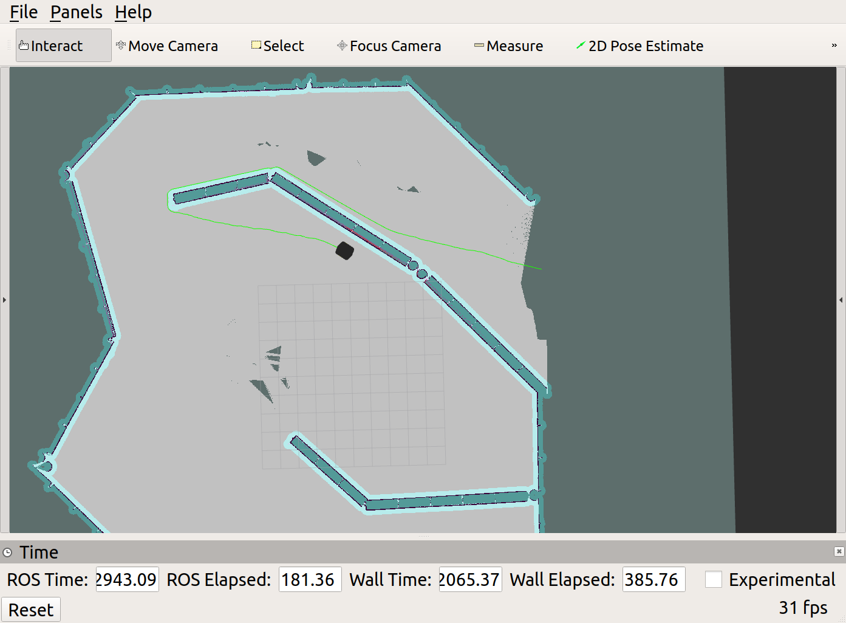Click the 31 fps readout

[803, 608]
